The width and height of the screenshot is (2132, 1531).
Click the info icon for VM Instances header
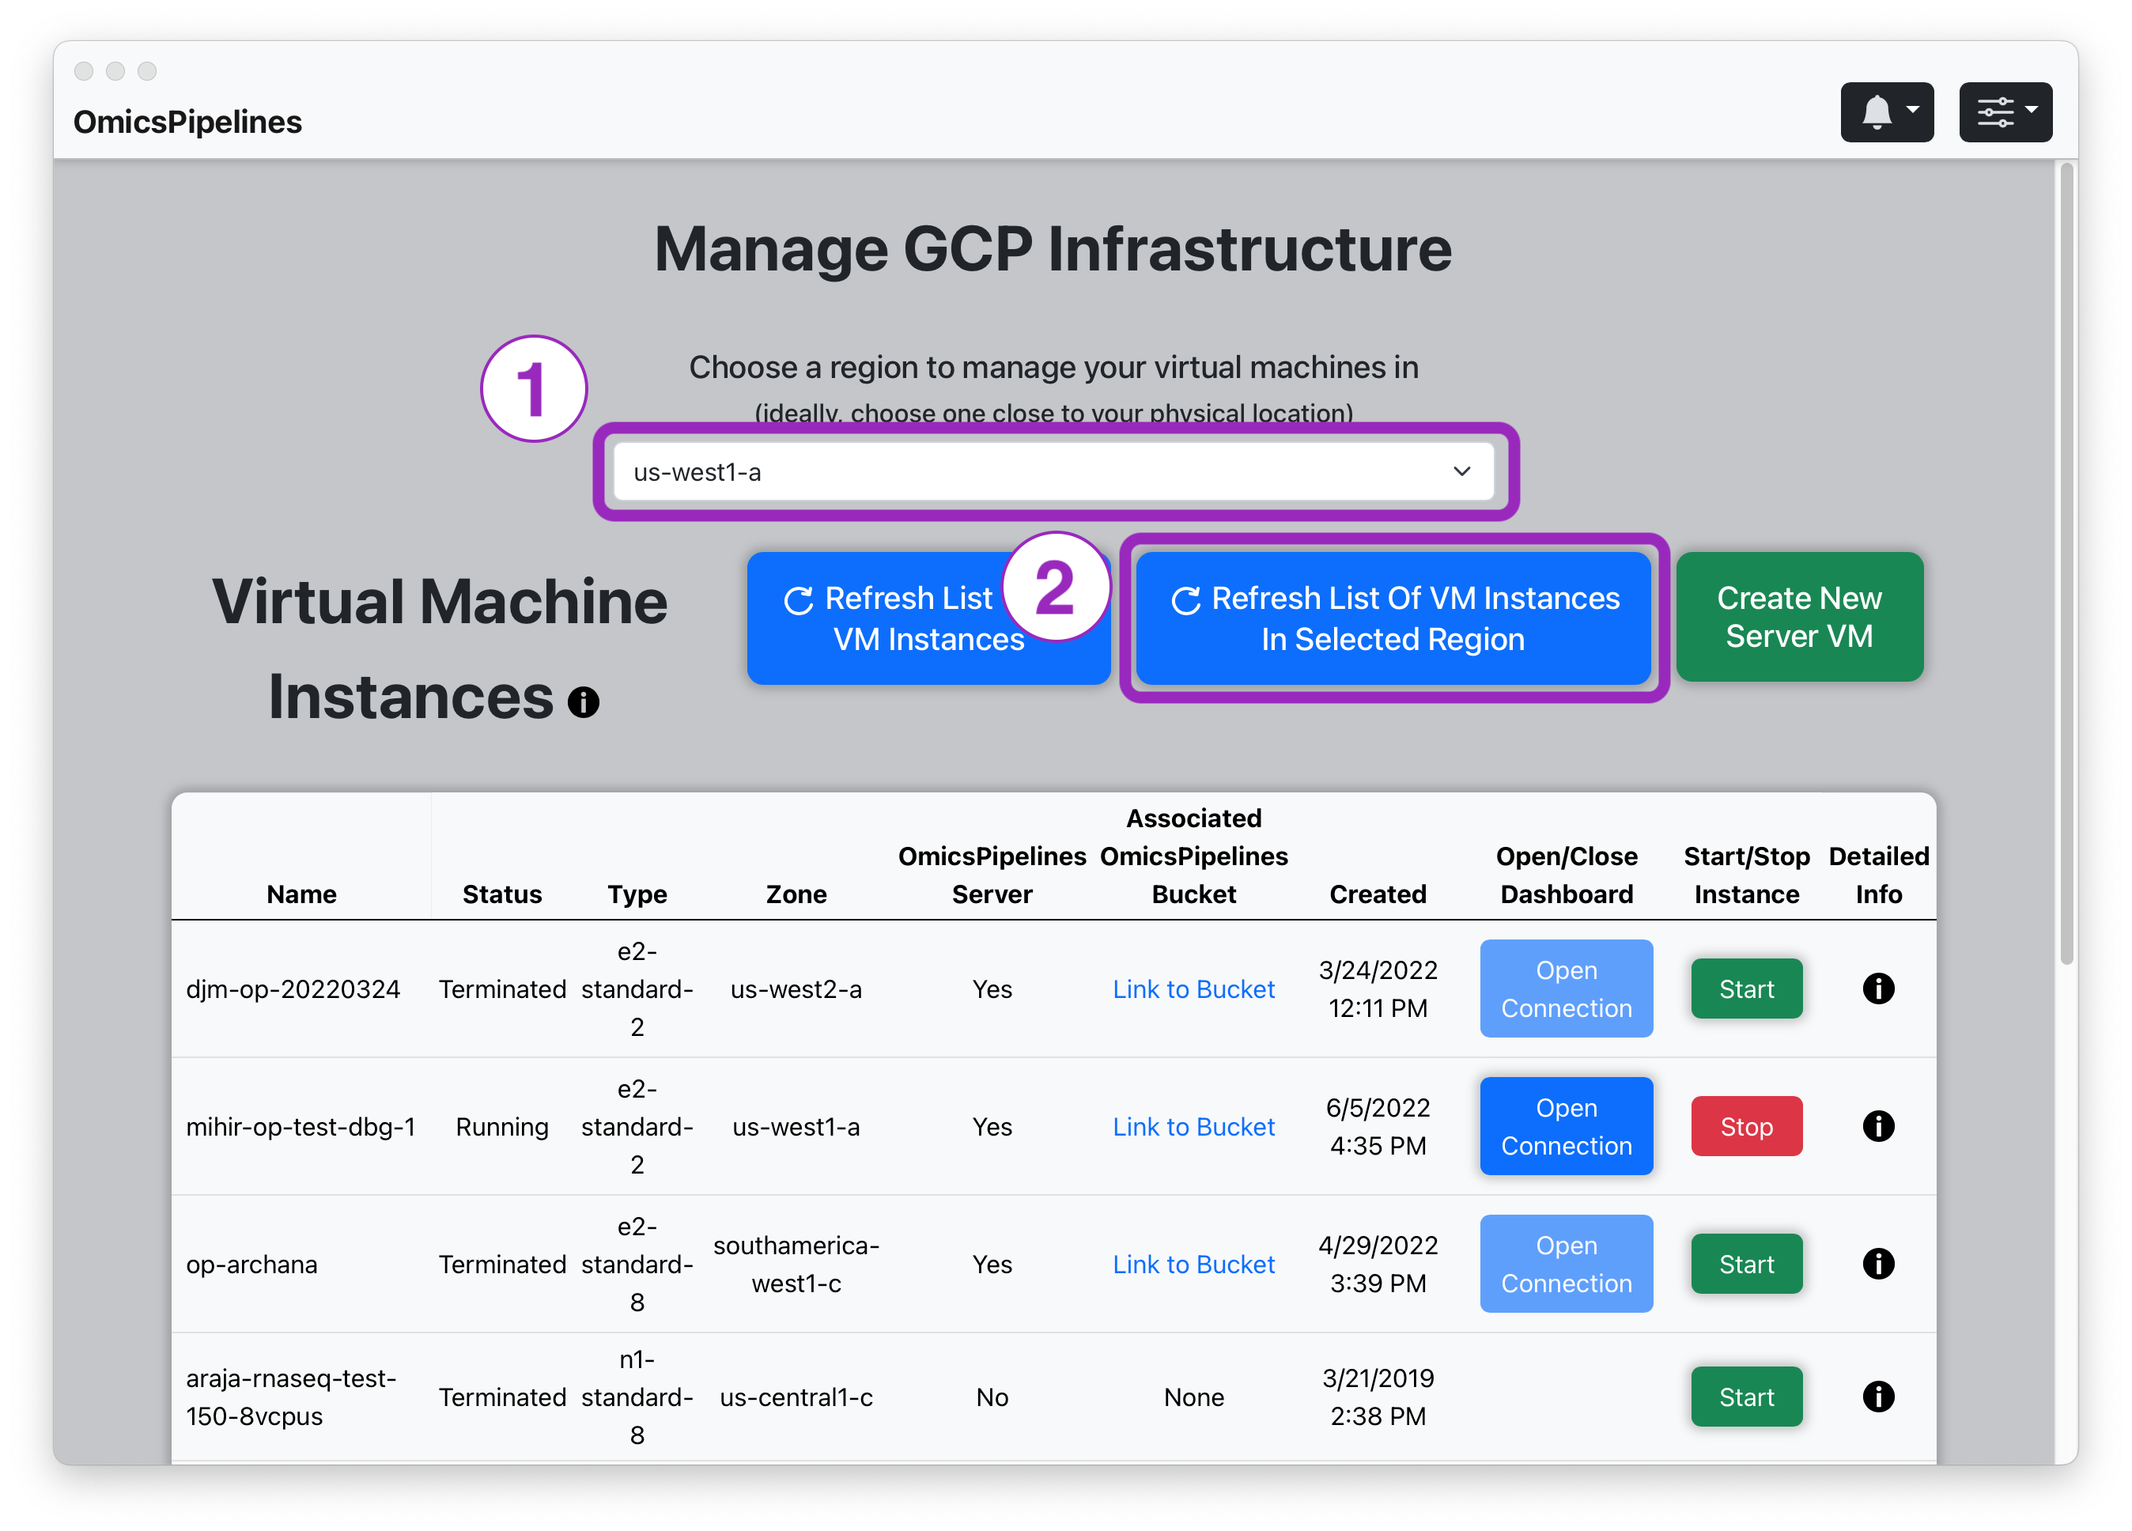click(584, 698)
